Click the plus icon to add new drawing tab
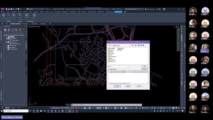The image size is (213, 120). click(x=50, y=24)
